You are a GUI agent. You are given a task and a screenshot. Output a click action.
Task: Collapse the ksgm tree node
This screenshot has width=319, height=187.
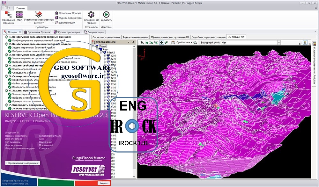[97, 49]
